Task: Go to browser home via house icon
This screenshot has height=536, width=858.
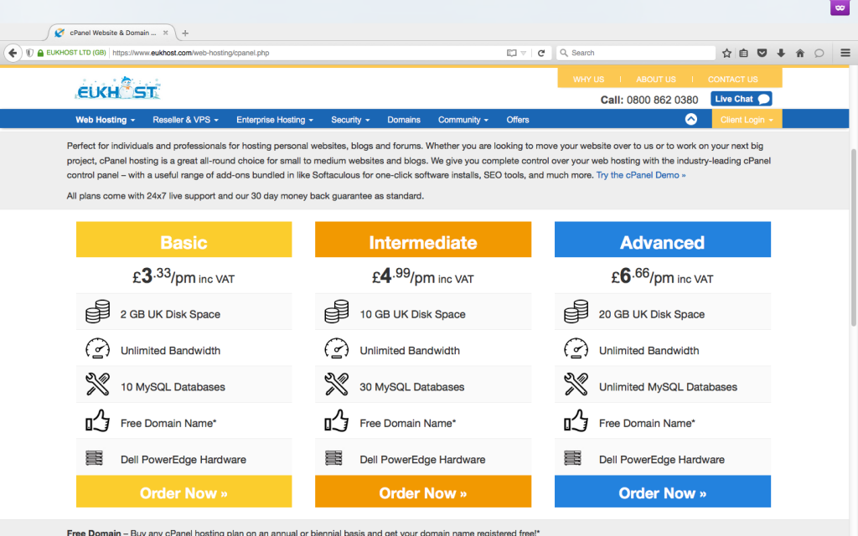Action: click(799, 53)
